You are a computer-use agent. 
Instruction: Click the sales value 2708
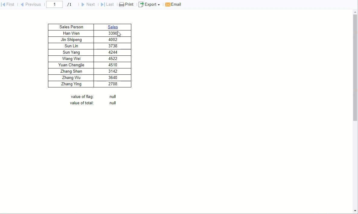[113, 84]
